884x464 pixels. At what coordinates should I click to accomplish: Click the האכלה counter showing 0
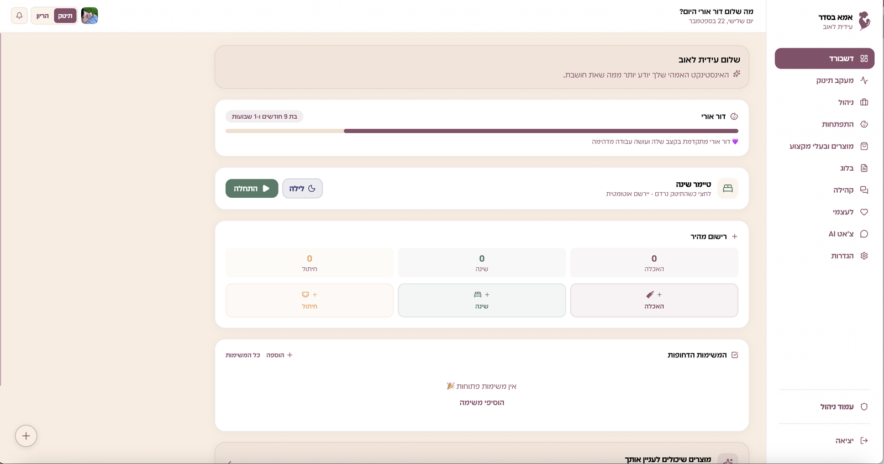pos(654,262)
